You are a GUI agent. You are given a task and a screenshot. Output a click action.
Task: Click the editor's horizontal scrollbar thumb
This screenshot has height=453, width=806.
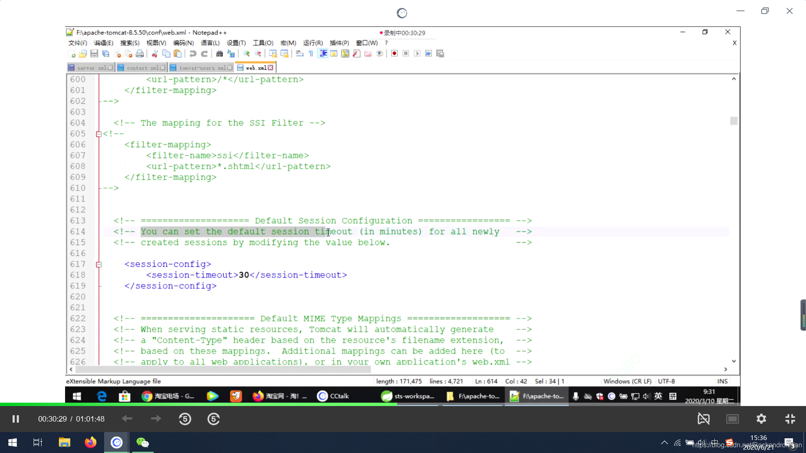pos(222,370)
